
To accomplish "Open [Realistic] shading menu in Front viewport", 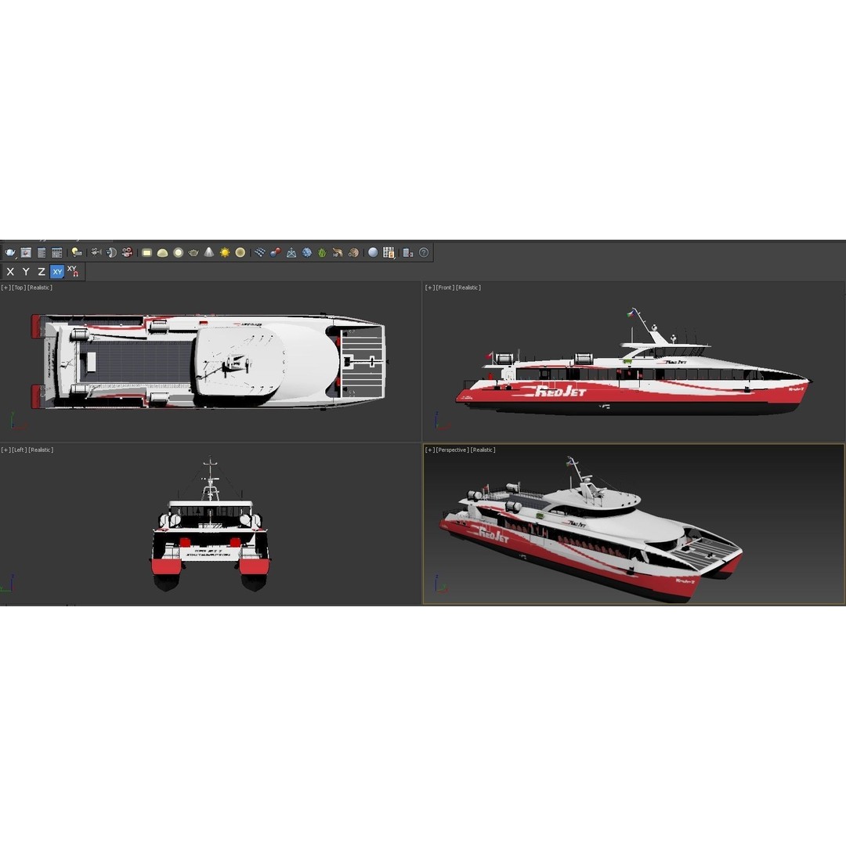I will [468, 287].
